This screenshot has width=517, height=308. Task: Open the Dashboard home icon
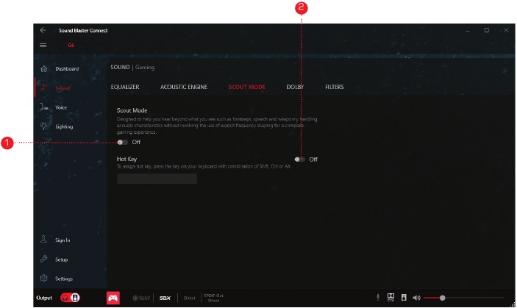pyautogui.click(x=43, y=68)
